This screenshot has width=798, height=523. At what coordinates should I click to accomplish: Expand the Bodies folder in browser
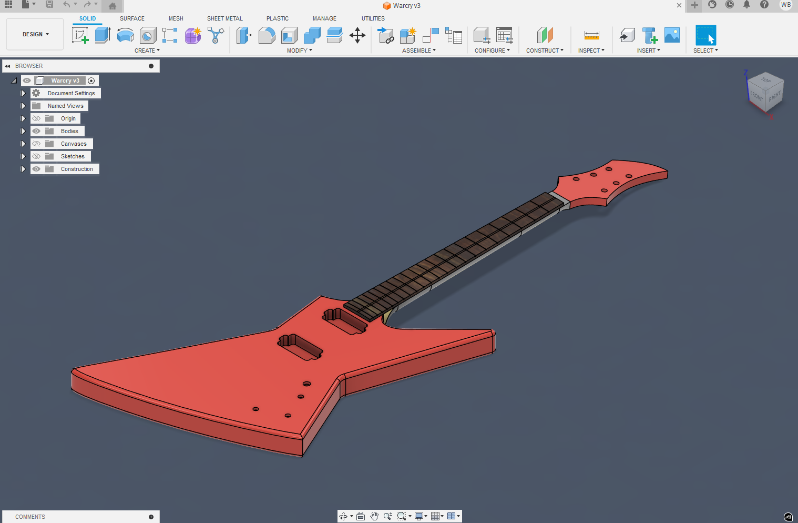coord(23,131)
